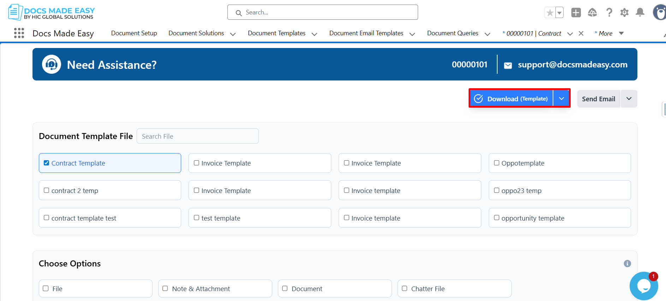
Task: Open the Document Queries tab
Action: (x=452, y=33)
